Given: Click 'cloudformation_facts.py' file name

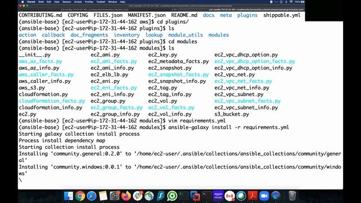Looking at the screenshot, I should [x=52, y=101].
